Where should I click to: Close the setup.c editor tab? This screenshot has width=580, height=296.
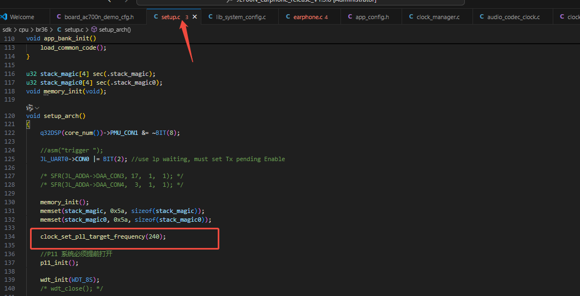pyautogui.click(x=195, y=17)
